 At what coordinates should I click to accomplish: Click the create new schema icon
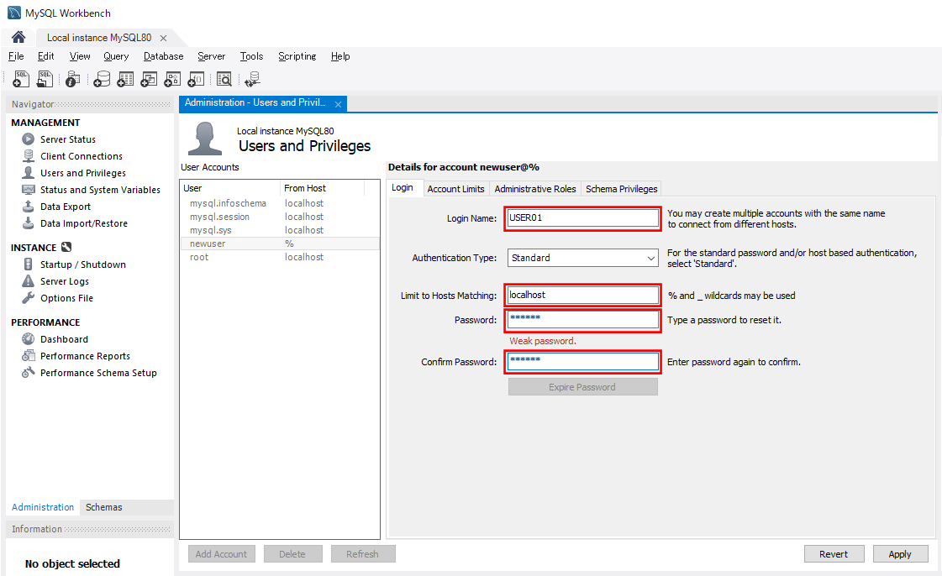click(102, 79)
